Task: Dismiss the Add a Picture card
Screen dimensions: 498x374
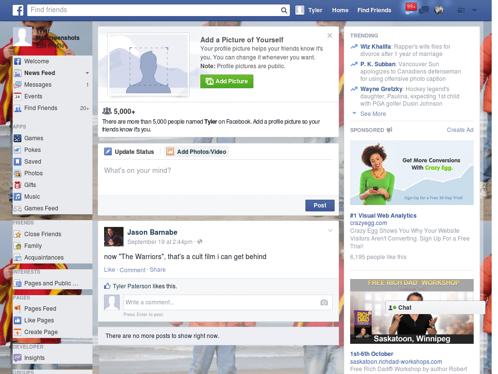Action: [x=330, y=36]
